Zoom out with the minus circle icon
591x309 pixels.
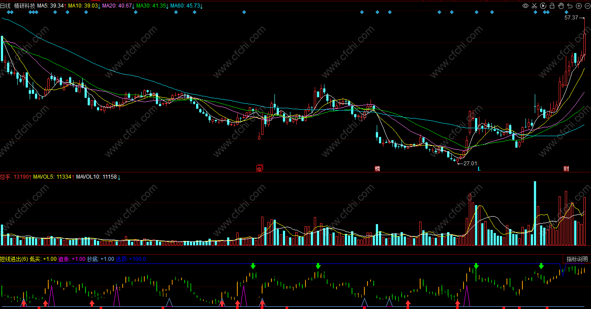pyautogui.click(x=587, y=6)
